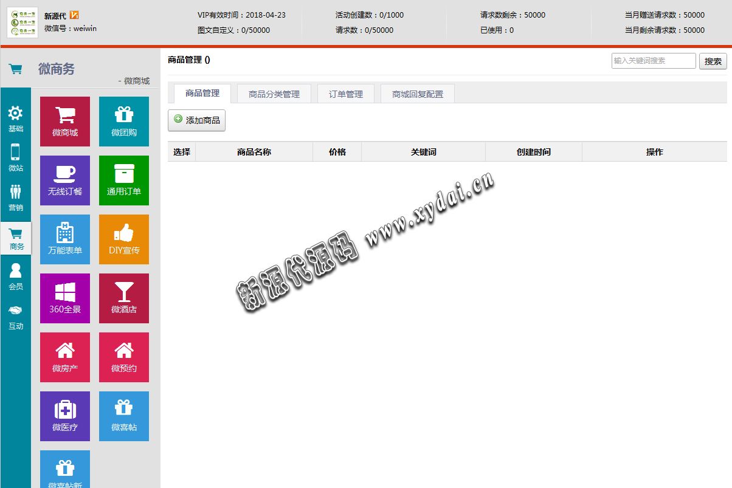Click the - 微商城 breadcrumb label
Image resolution: width=732 pixels, height=488 pixels.
pos(134,81)
